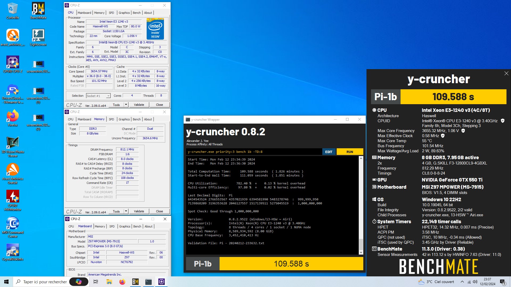Open Graphics tab in the Memory CPU-Z window
Screen dimensions: 511x287
click(124, 119)
